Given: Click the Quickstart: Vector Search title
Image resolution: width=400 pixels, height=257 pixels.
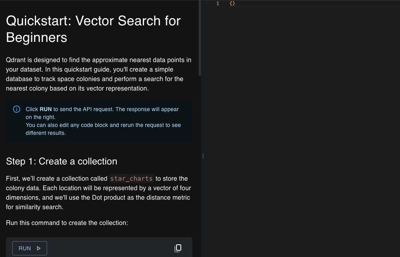Looking at the screenshot, I should (93, 21).
